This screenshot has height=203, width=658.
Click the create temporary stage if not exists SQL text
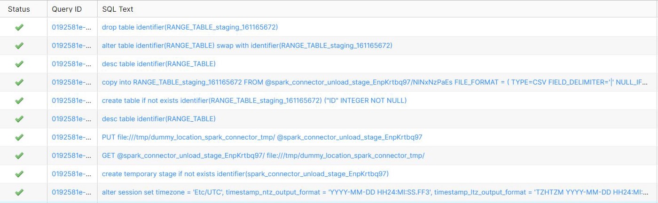tap(245, 174)
